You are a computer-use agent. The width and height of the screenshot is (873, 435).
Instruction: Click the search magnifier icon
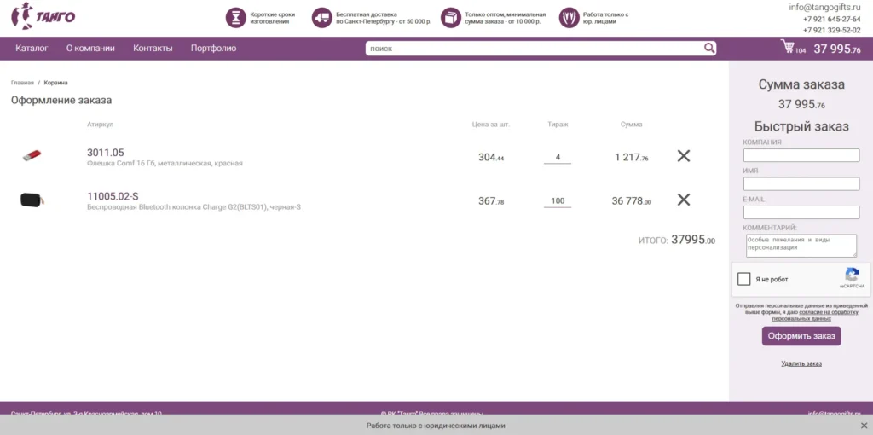708,49
